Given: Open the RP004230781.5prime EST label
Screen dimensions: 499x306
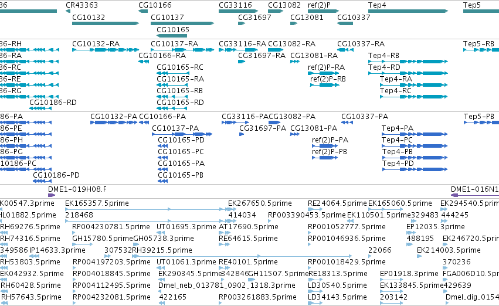Looking at the screenshot, I should coord(111,226).
